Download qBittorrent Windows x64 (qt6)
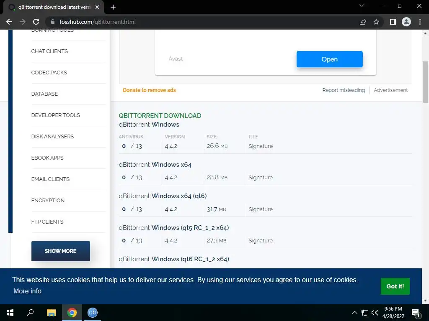Viewport: 429px width, 321px height. [163, 196]
